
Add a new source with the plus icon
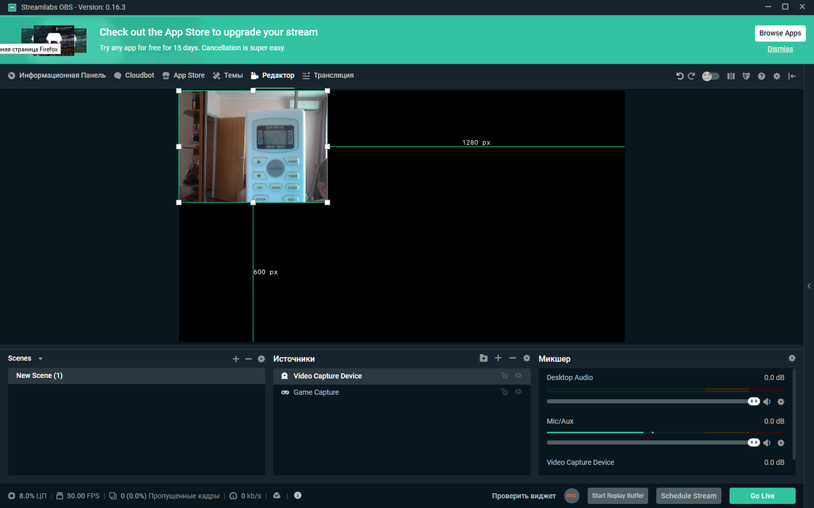pos(498,358)
